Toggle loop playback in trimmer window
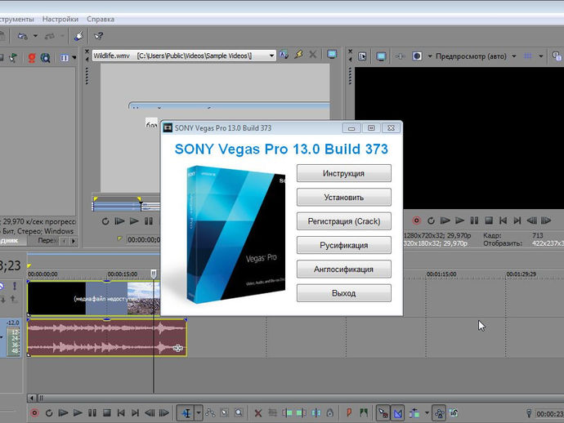The height and width of the screenshot is (423, 564). [105, 221]
